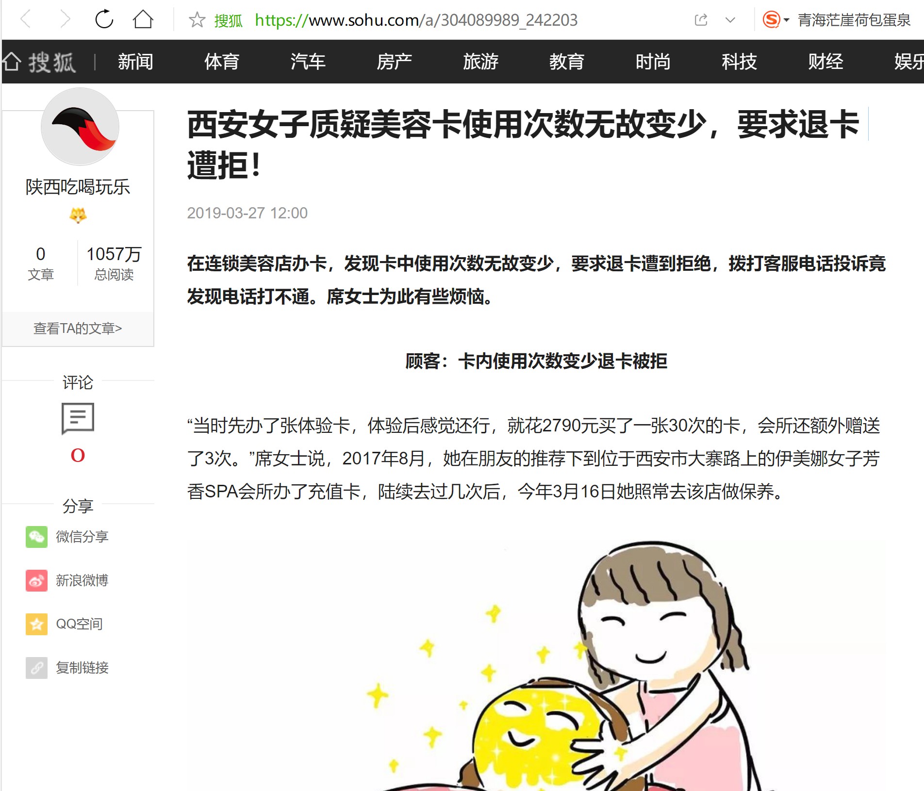Click the Sohu logo in navigation bar
This screenshot has height=791, width=924.
(40, 62)
